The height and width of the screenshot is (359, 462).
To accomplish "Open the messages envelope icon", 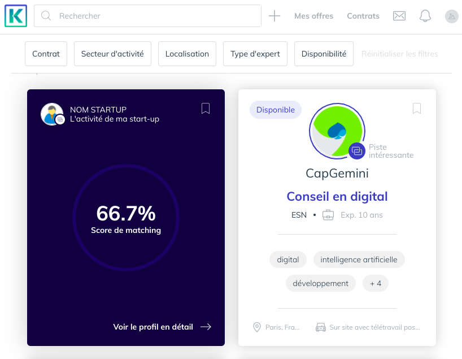I will (399, 16).
